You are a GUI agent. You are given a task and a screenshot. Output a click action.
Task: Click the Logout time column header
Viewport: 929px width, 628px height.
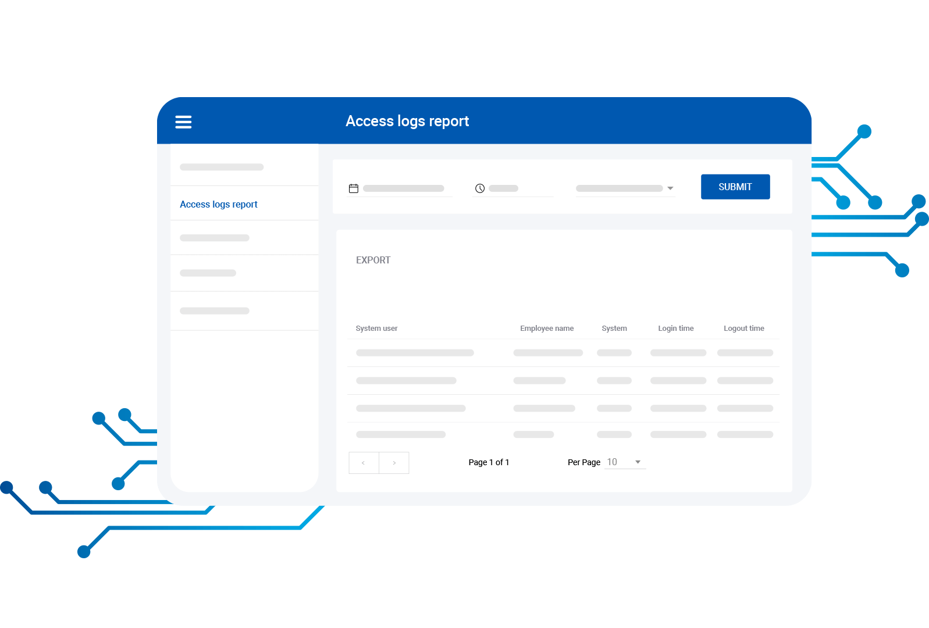pos(743,328)
